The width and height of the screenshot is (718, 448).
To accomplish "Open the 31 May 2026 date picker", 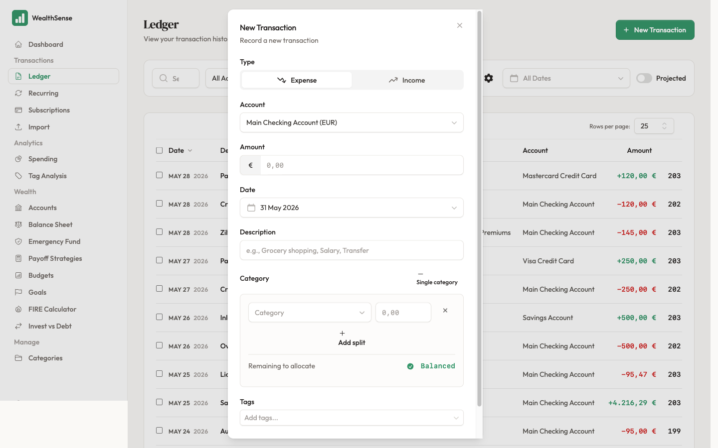I will pos(352,208).
